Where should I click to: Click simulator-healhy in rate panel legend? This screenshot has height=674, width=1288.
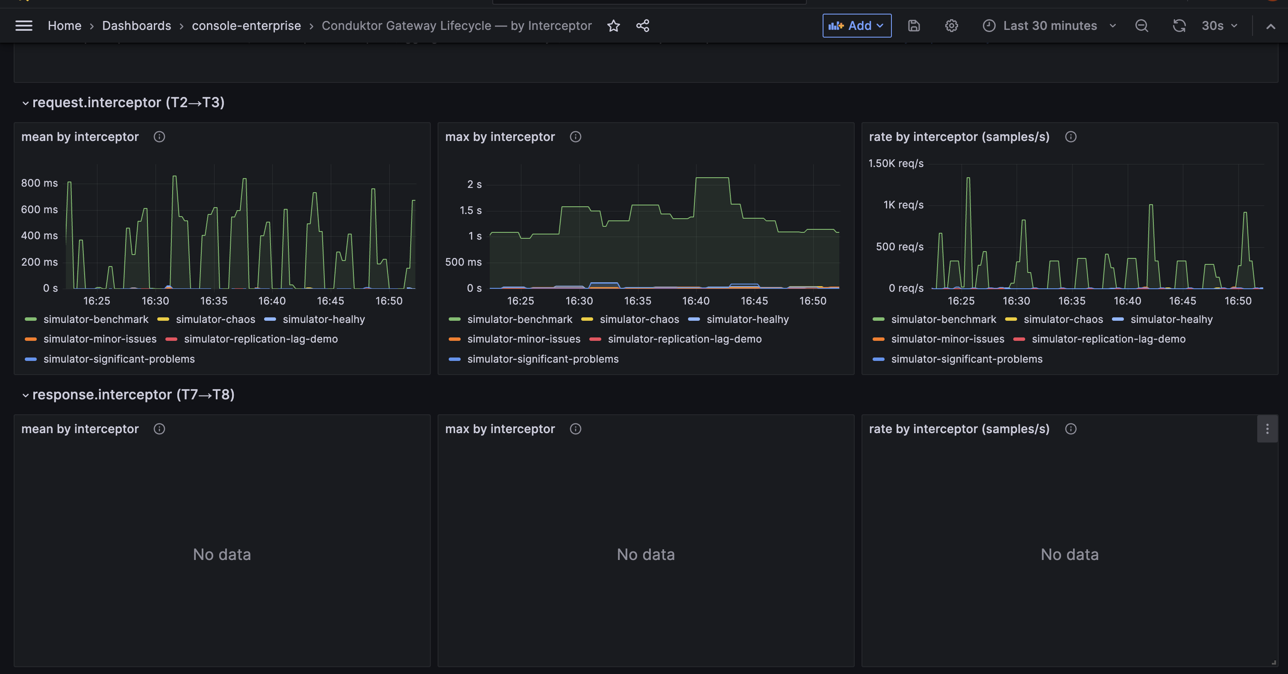click(1171, 319)
